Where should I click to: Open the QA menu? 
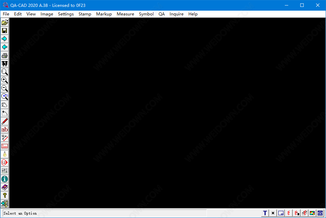[x=162, y=14]
